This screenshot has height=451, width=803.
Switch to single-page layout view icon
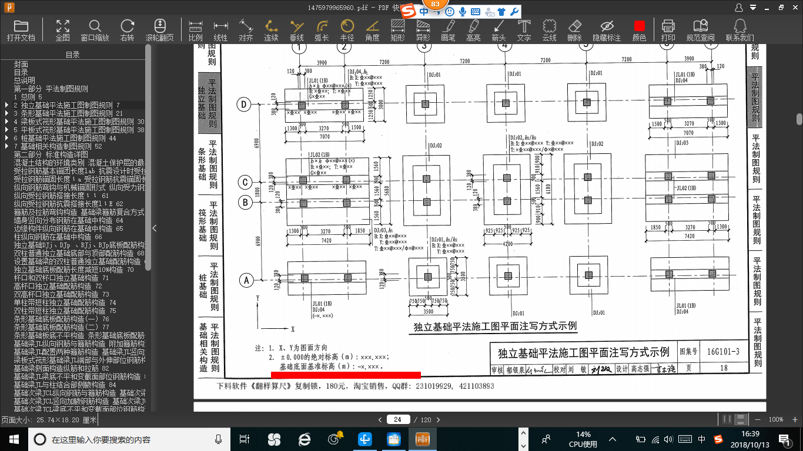728,419
